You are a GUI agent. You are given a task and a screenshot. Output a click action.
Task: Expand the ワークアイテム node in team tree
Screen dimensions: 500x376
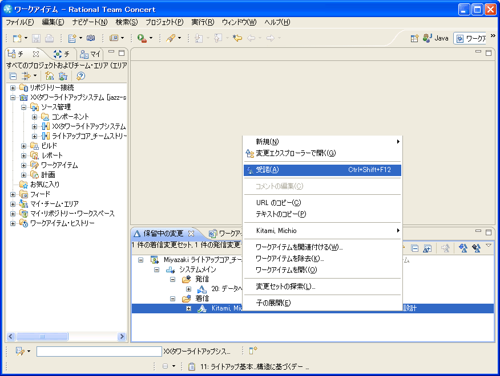click(x=23, y=166)
